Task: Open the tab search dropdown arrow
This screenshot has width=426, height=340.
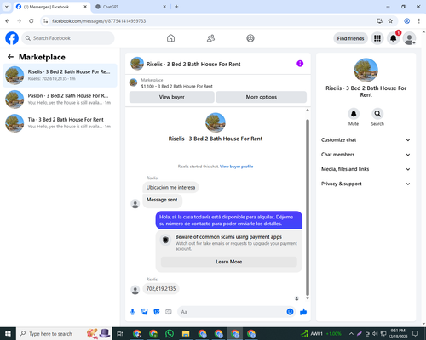Action: pos(7,7)
